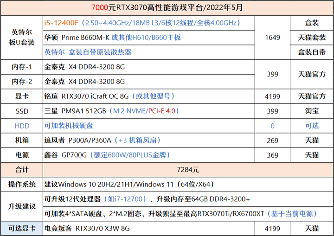
Task: Click the 三星 PM9A1 512GB SSD cell
Action: (149, 111)
